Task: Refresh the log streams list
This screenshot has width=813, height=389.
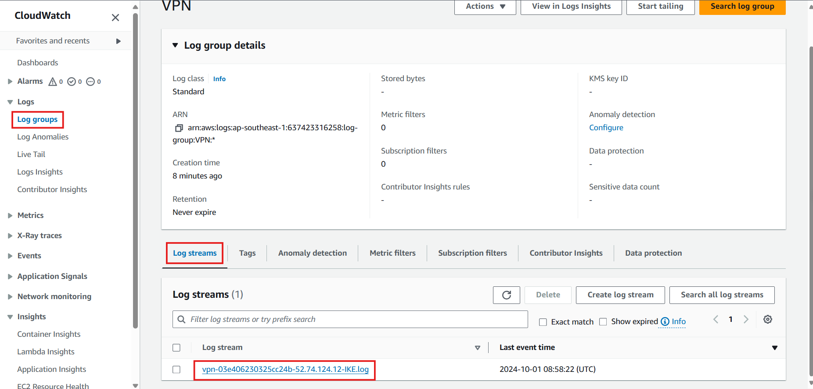Action: point(506,295)
